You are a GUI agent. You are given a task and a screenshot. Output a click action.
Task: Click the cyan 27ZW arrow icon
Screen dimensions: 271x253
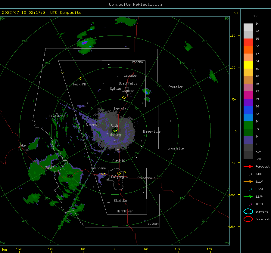click(248, 189)
